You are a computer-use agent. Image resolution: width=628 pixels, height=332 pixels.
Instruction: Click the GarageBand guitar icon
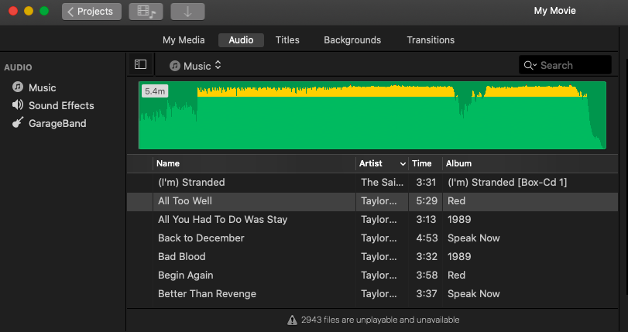[x=18, y=123]
